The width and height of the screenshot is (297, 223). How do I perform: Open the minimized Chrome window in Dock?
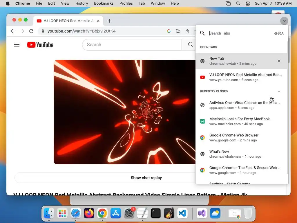point(234,213)
